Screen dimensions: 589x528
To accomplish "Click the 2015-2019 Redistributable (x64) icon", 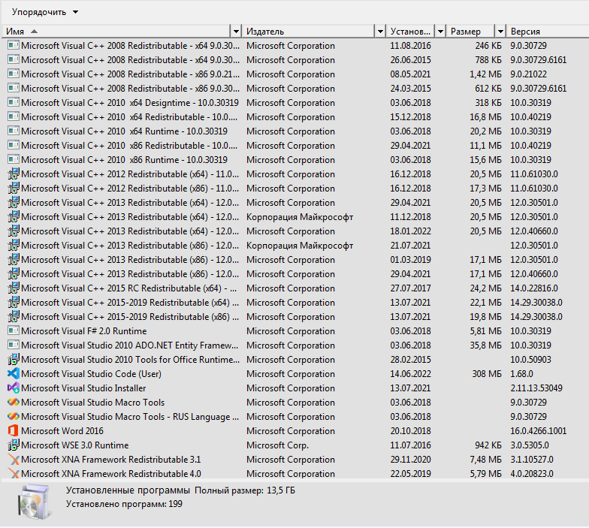I will tap(14, 302).
